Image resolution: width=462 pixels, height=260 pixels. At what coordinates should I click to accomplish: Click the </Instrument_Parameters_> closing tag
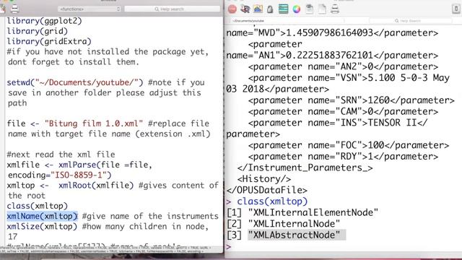click(x=305, y=168)
